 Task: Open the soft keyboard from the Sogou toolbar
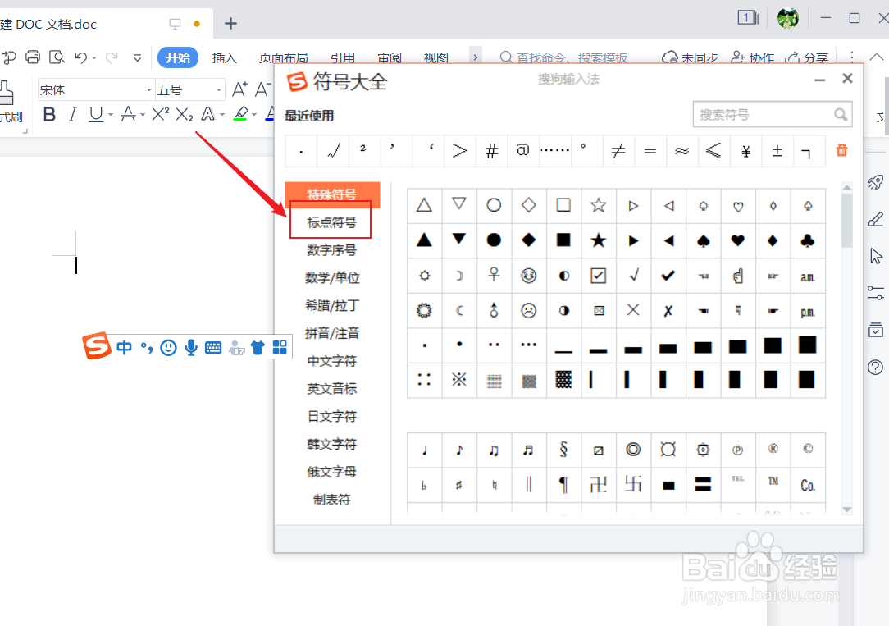coord(212,347)
